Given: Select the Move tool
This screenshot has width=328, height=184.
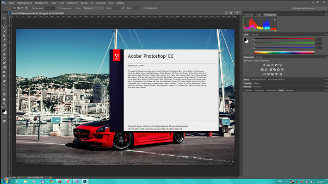Looking at the screenshot, I should (4, 18).
